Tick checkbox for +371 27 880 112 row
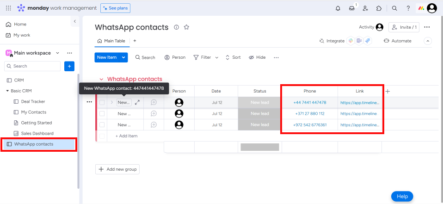 click(102, 114)
